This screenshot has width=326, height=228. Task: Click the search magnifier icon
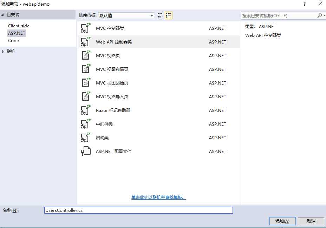coord(319,15)
